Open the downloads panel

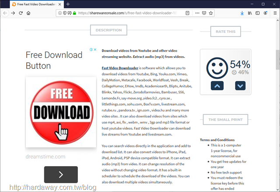(x=242, y=13)
